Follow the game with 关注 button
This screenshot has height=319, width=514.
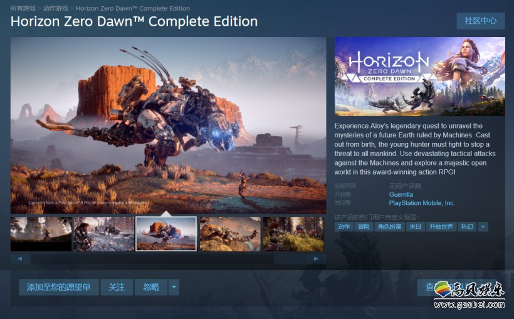(117, 287)
